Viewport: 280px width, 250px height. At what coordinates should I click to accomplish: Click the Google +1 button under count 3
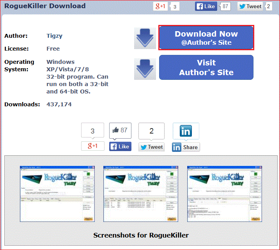click(93, 146)
